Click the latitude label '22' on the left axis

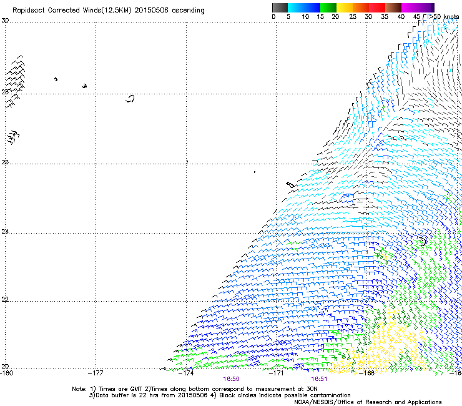coord(5,299)
